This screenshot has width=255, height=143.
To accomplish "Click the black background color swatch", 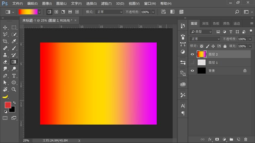I will coord(13,110).
